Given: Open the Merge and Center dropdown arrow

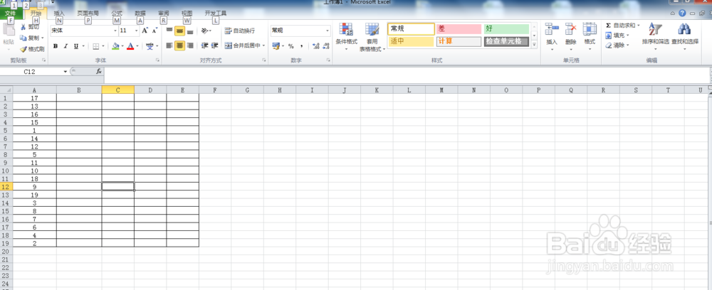Looking at the screenshot, I should tap(264, 45).
